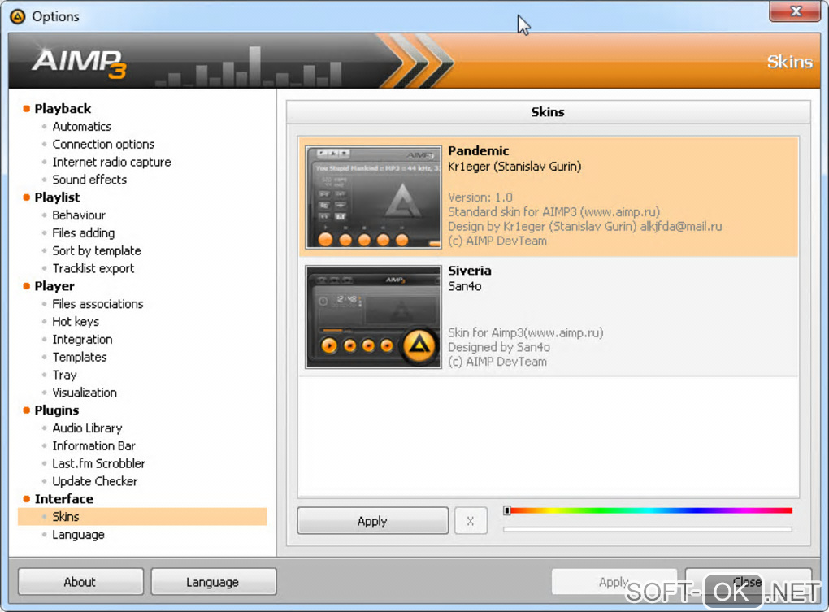
Task: Click the AIMP3 logo in header
Action: pyautogui.click(x=80, y=63)
